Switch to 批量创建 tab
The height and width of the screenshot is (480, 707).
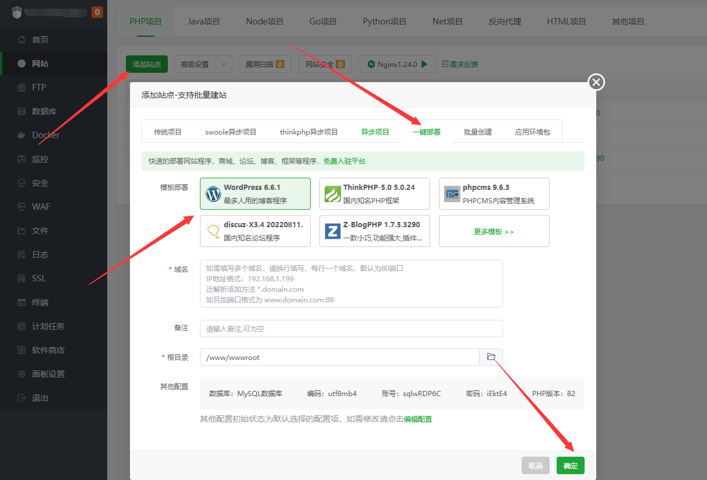pos(478,132)
